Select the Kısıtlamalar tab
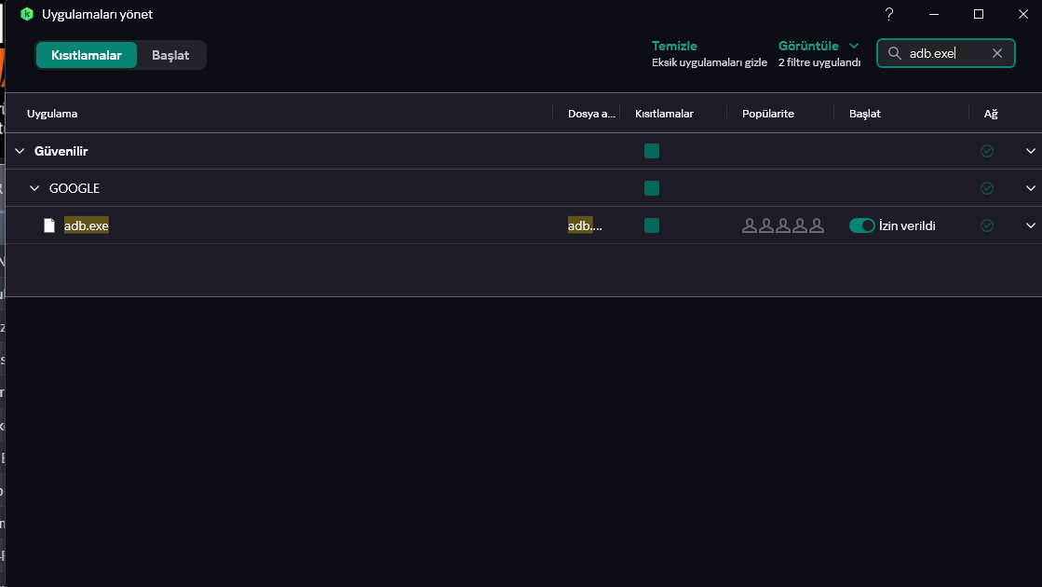The image size is (1042, 587). (x=87, y=55)
